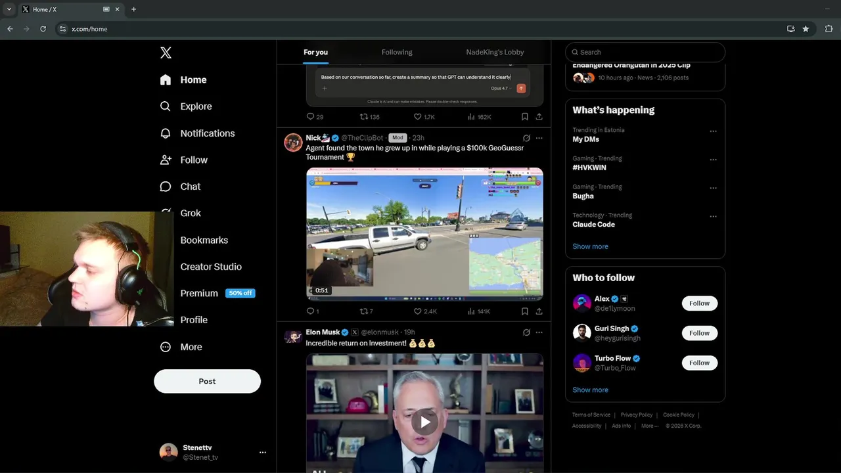Screen dimensions: 841x473
Task: Open Elon Musk's profile avatar
Action: [293, 336]
